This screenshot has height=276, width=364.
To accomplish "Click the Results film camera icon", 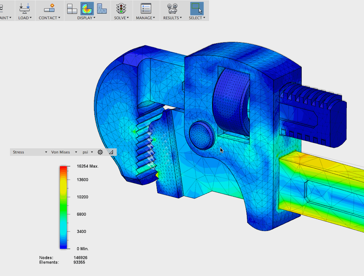I will click(x=172, y=8).
